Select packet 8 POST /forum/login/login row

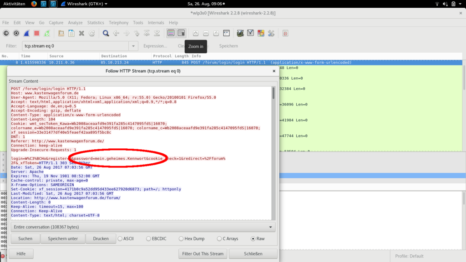point(231,62)
